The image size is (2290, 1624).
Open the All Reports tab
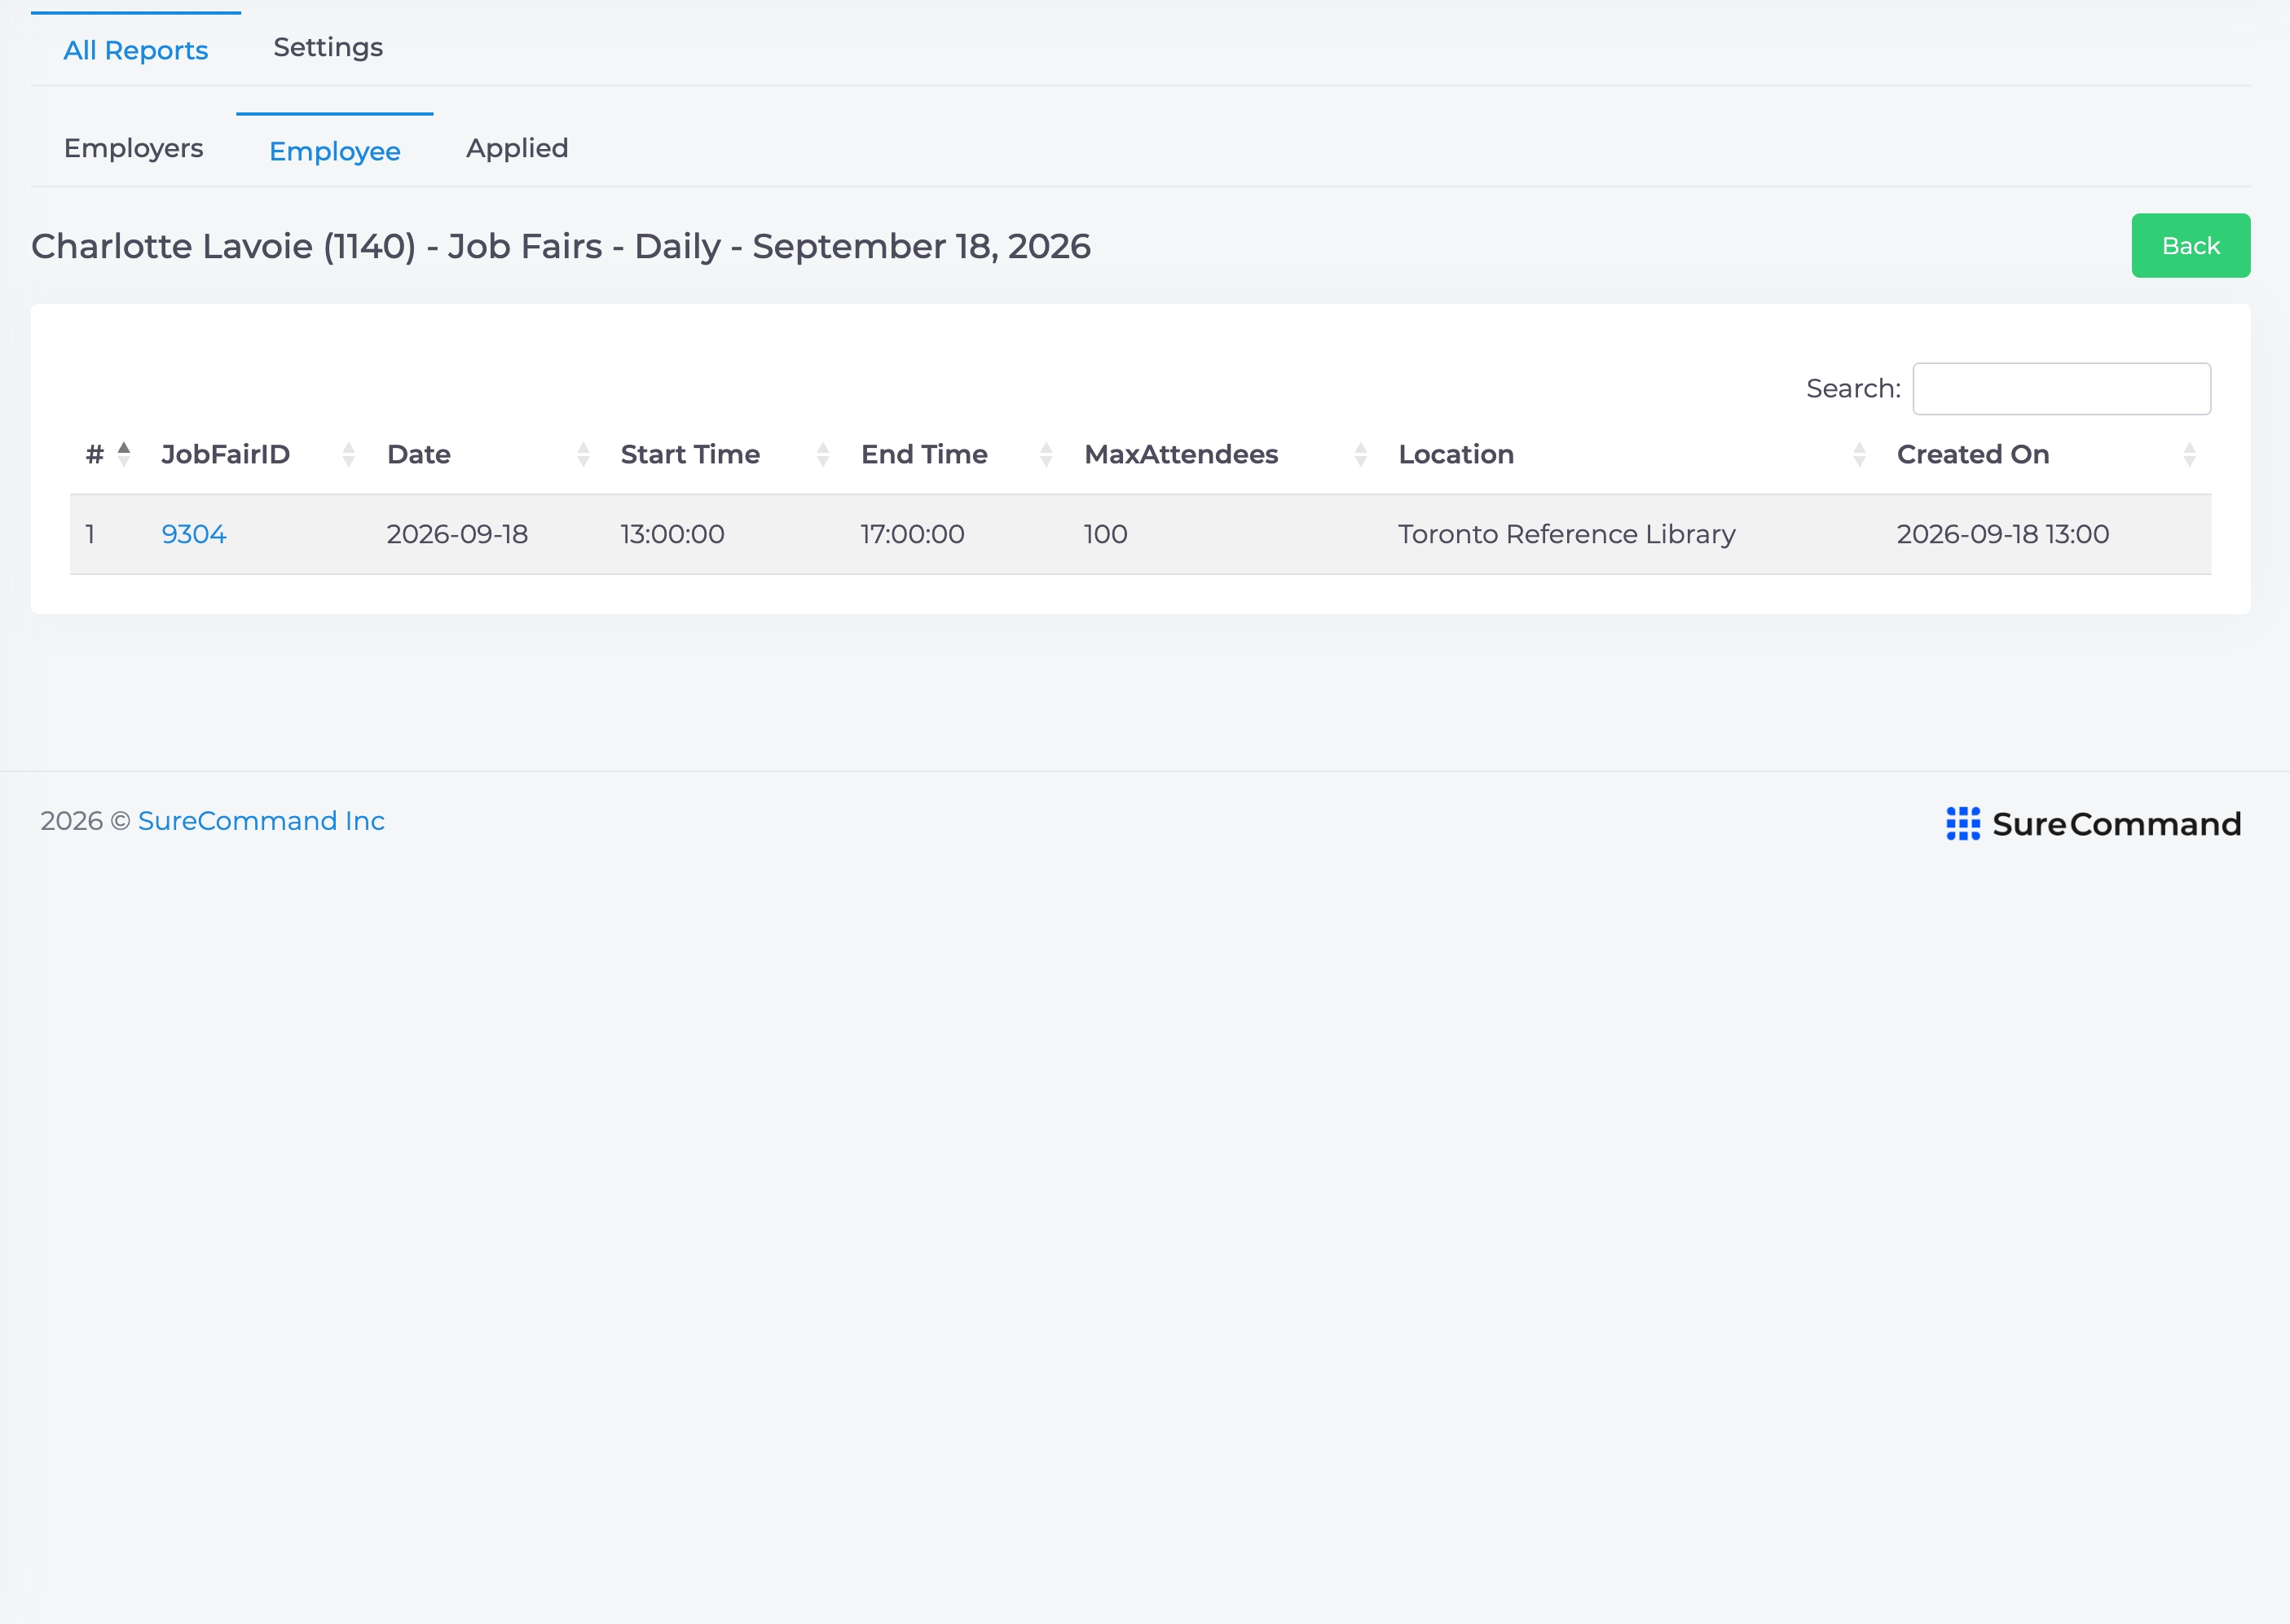tap(136, 50)
